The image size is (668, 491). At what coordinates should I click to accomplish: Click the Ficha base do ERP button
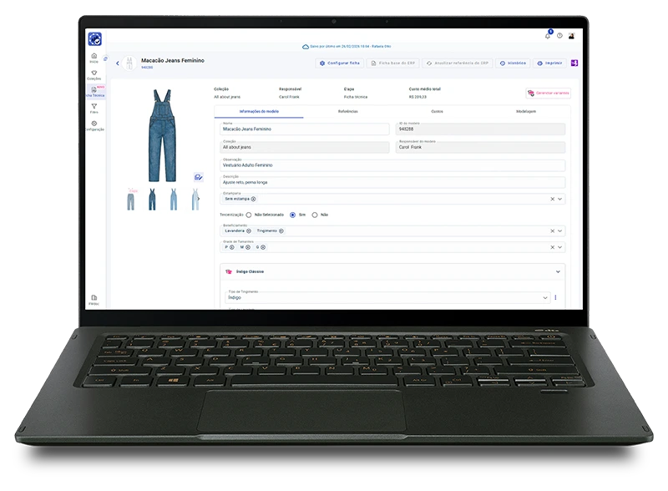point(392,63)
